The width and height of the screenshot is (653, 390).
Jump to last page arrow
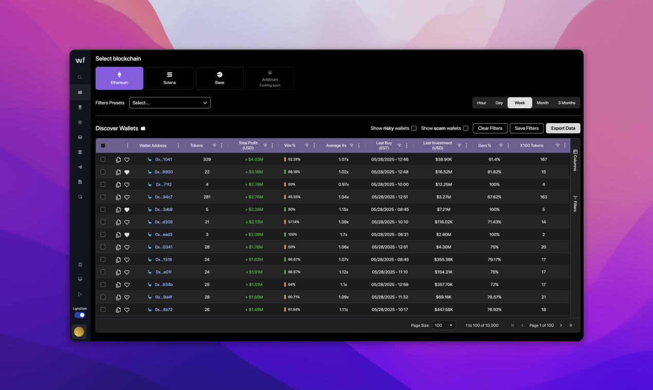(571, 325)
